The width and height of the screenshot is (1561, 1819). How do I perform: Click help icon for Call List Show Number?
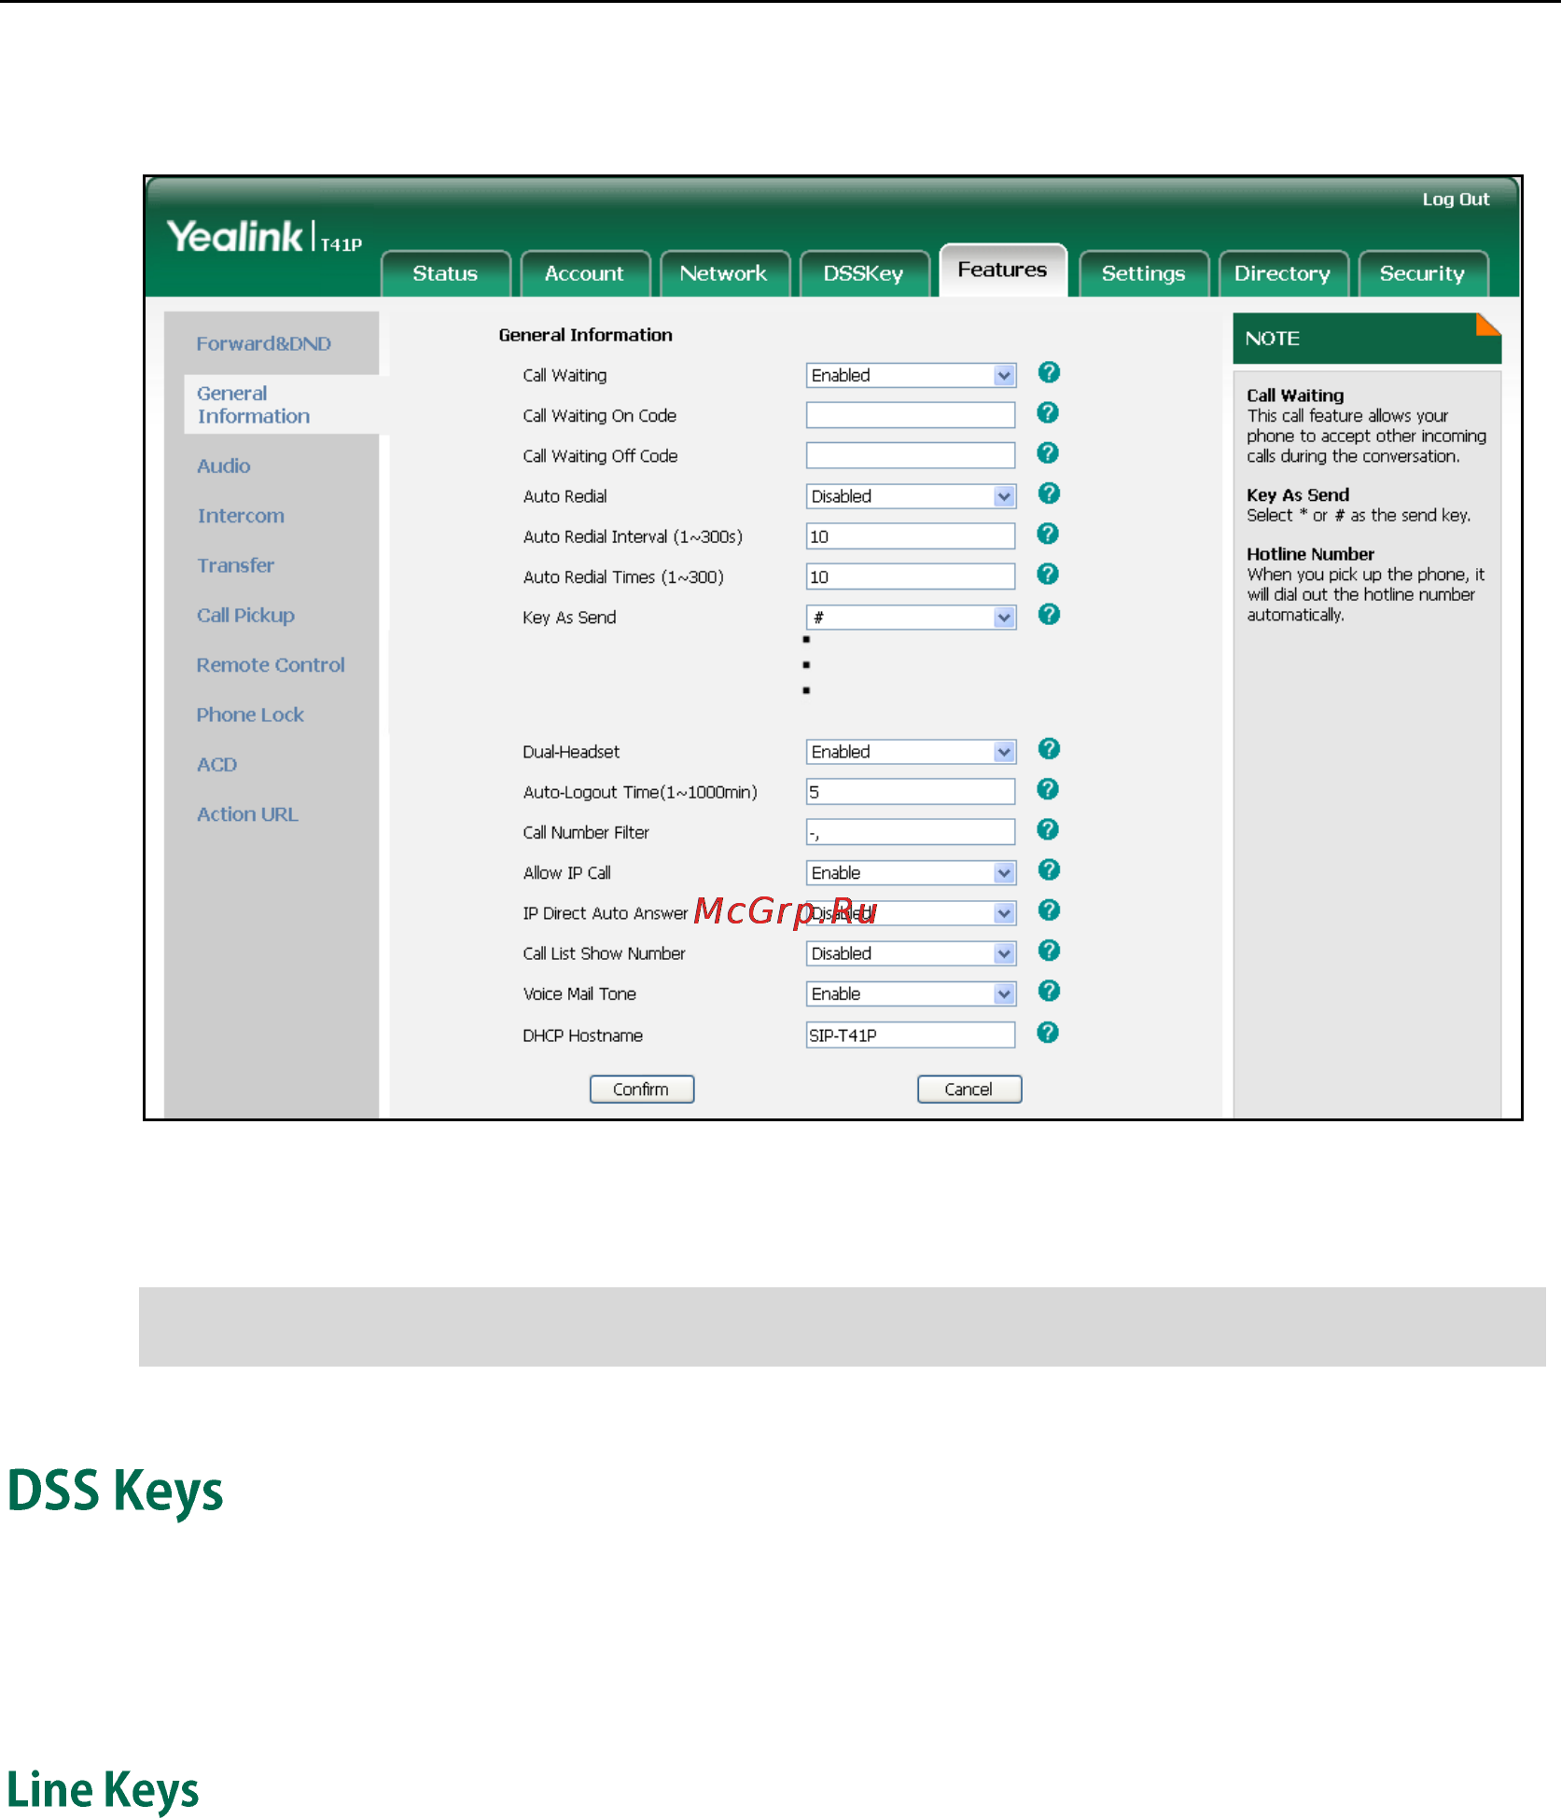(1049, 951)
